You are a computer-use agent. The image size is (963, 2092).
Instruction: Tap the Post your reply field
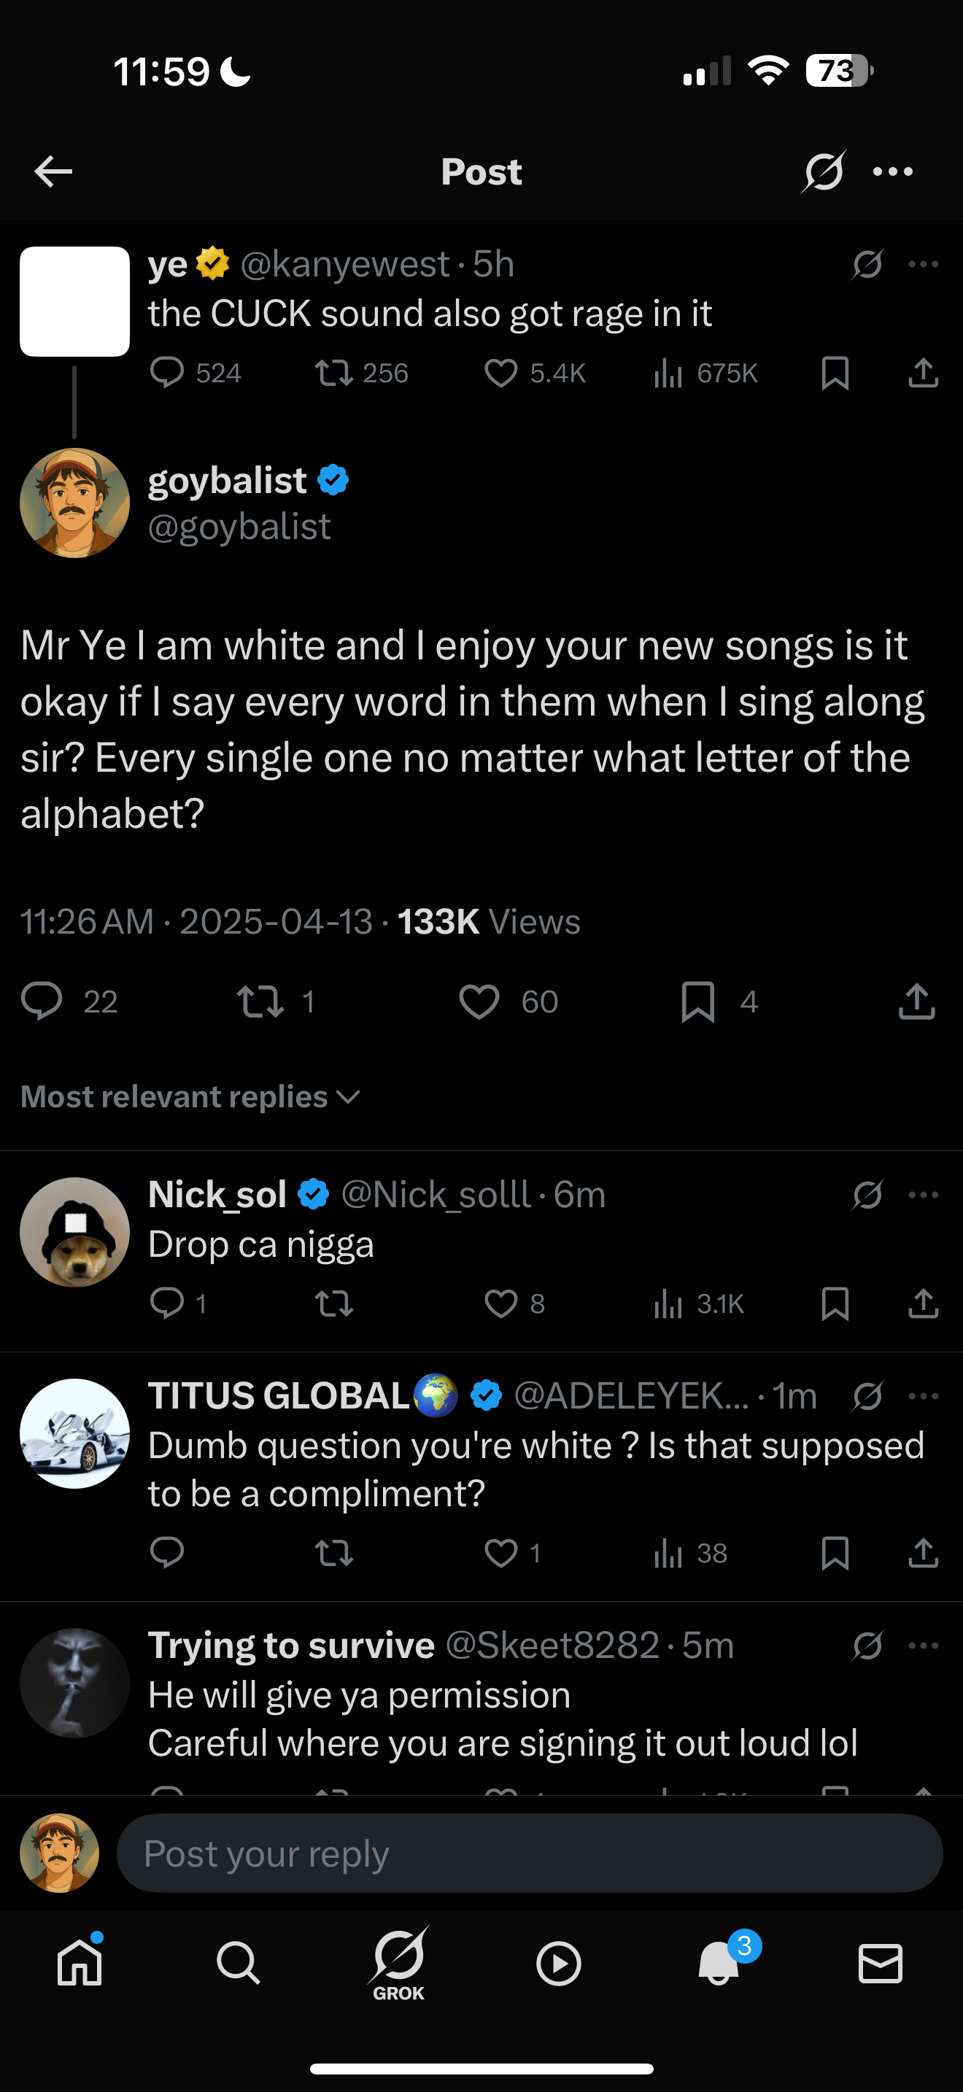coord(530,1853)
